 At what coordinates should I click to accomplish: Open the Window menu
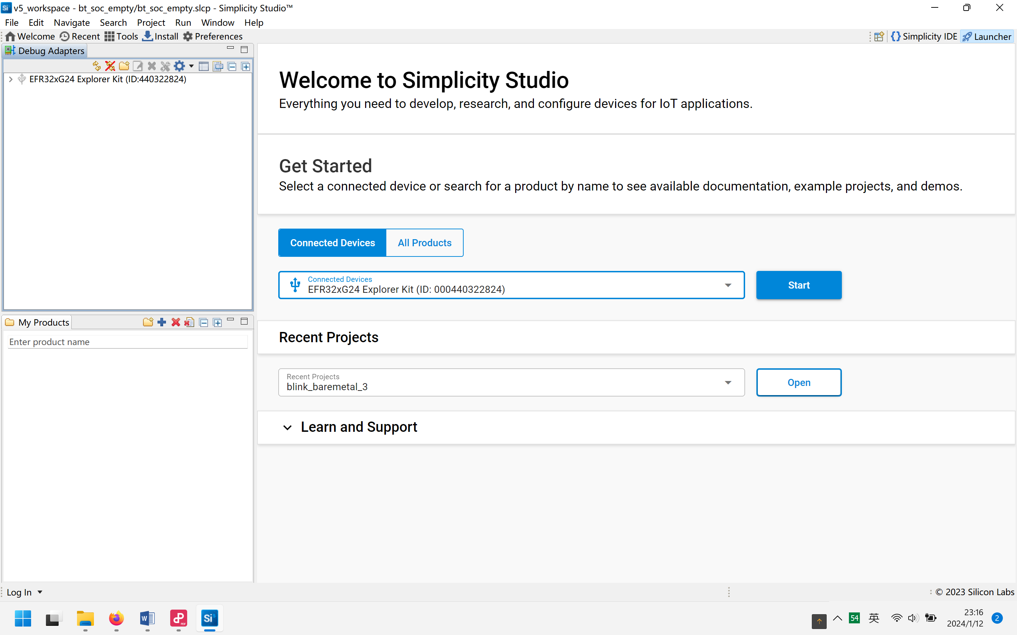pyautogui.click(x=218, y=22)
